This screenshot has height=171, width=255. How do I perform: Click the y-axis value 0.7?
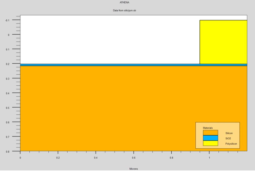tap(8, 137)
